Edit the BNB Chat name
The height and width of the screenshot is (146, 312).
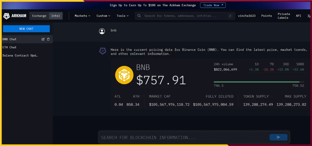coord(43,39)
